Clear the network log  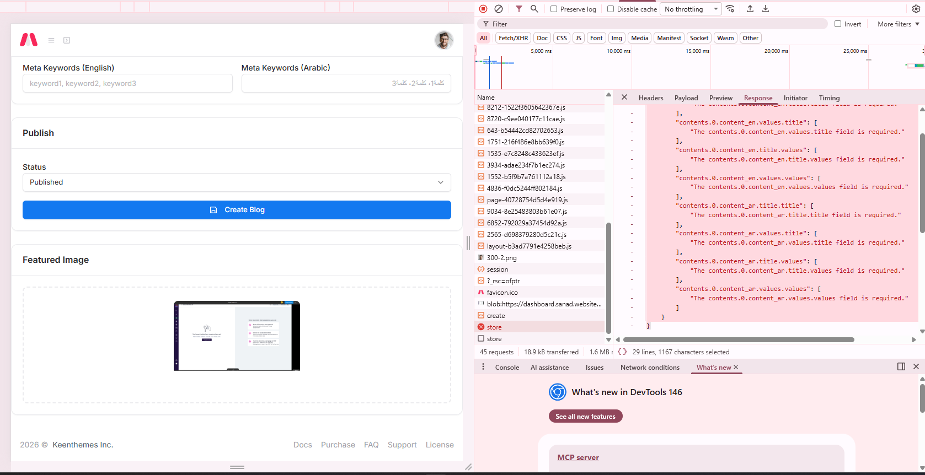tap(499, 9)
